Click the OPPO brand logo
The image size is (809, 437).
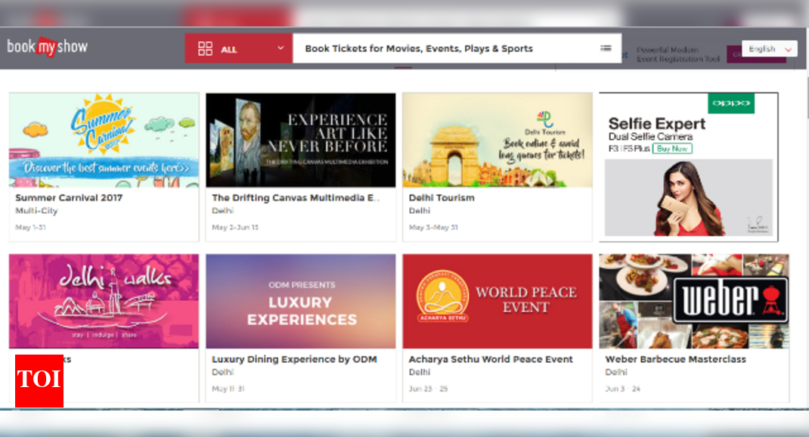(x=730, y=103)
